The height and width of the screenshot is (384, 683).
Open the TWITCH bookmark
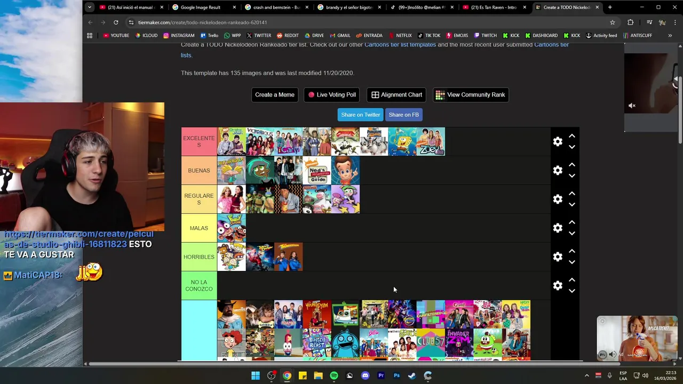[x=486, y=36]
